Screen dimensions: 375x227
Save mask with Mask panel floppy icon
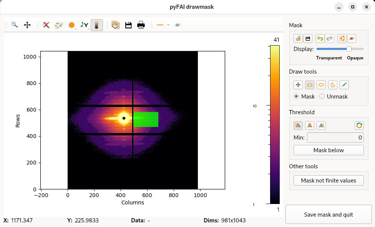tap(308, 38)
